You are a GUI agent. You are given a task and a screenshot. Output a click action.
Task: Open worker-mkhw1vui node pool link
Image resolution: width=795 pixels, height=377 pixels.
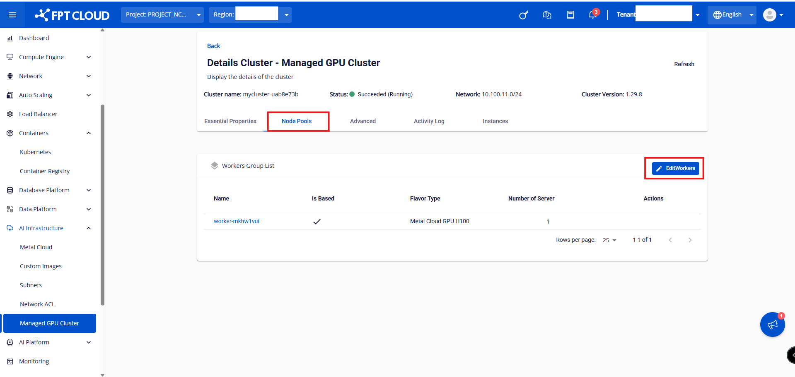[237, 221]
